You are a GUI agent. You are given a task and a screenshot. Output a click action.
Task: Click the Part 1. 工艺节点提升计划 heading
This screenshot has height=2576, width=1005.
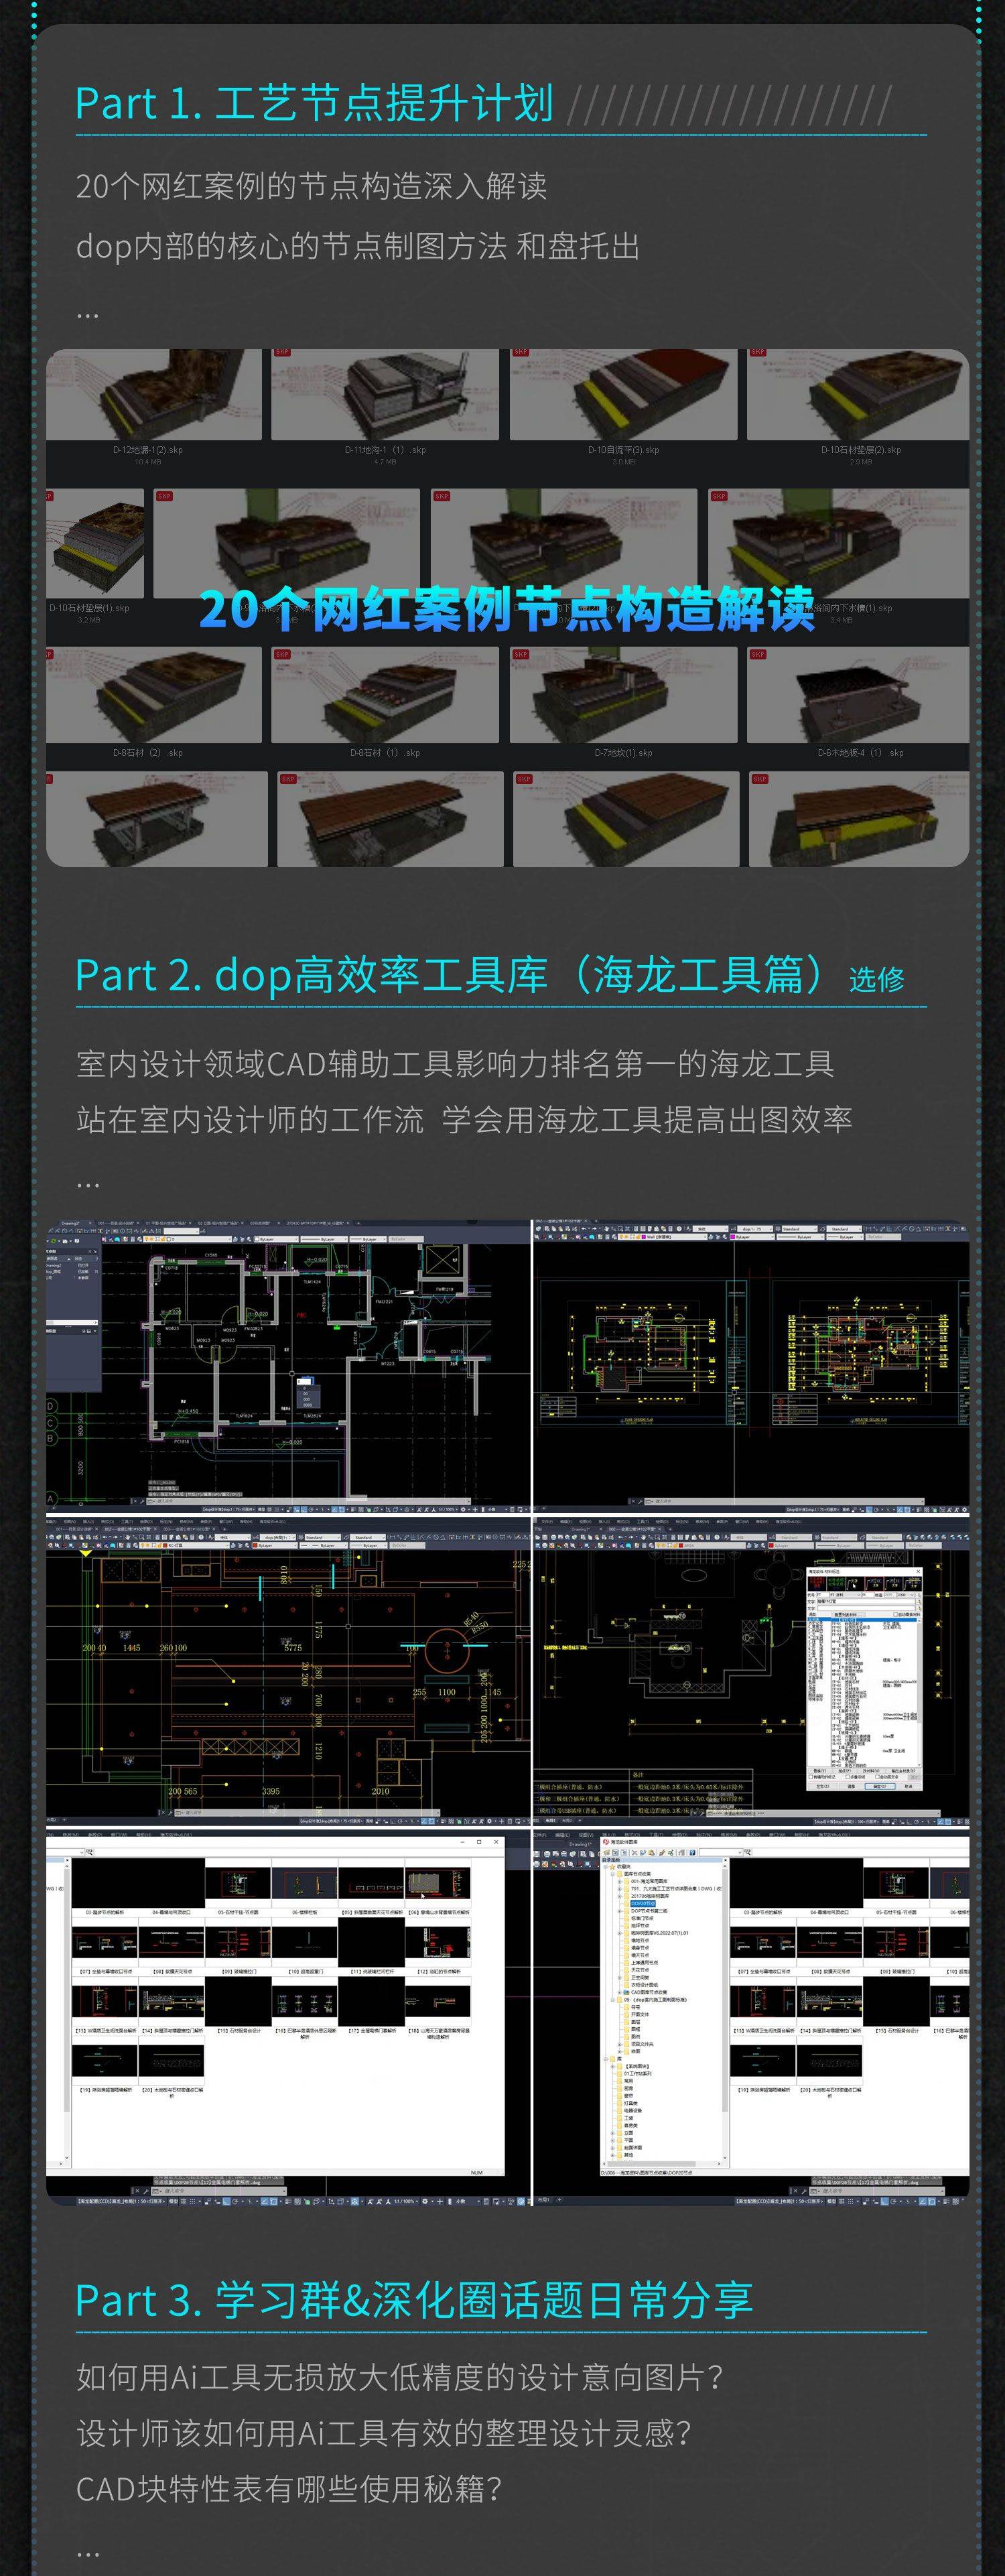pos(314,104)
